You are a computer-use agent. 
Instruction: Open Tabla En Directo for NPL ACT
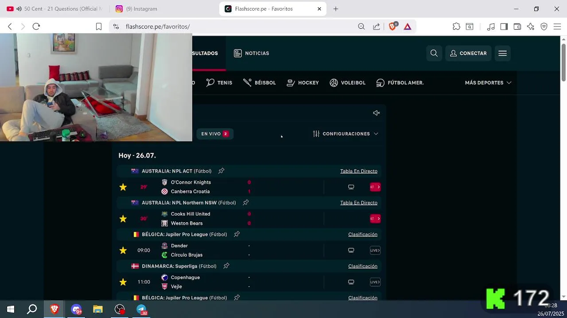(359, 171)
